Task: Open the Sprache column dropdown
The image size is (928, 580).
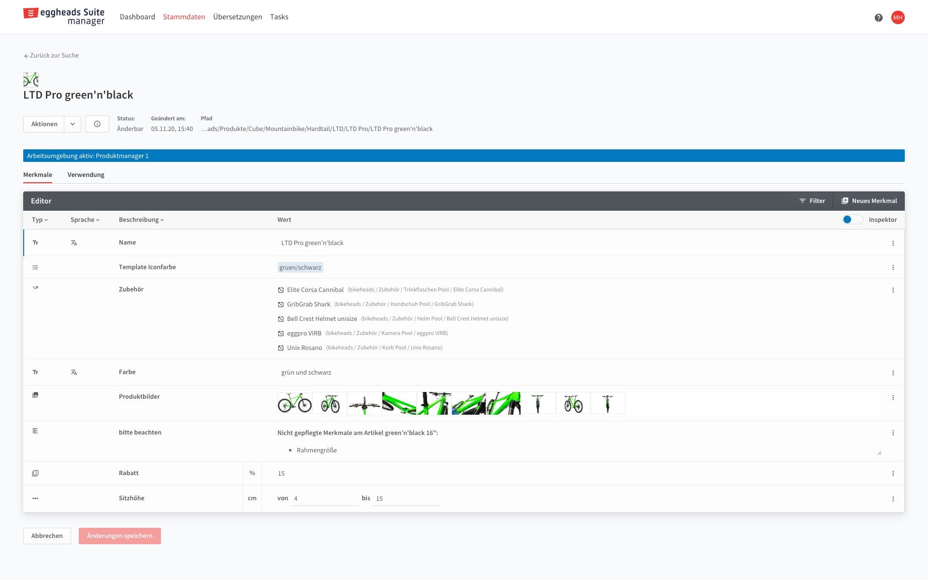Action: click(x=85, y=220)
